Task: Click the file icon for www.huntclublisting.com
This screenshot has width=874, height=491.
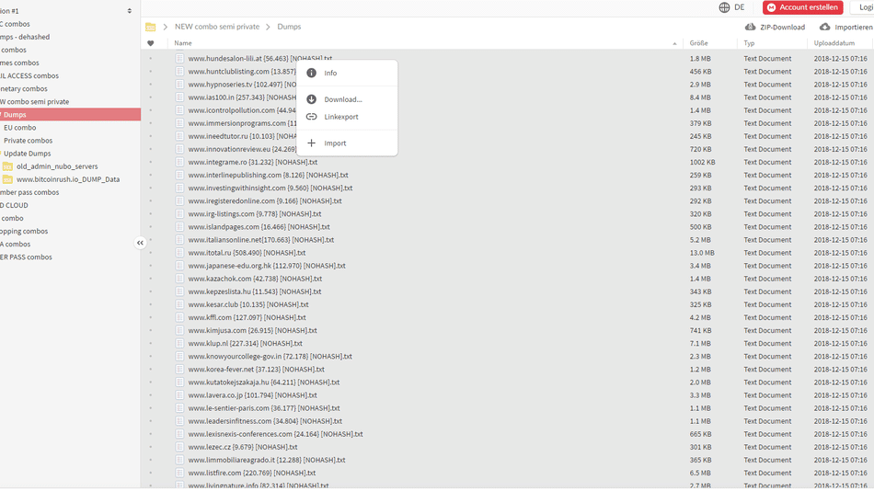Action: tap(179, 72)
